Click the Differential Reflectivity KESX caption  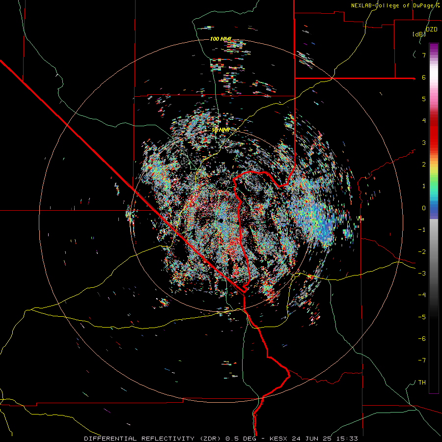click(221, 439)
